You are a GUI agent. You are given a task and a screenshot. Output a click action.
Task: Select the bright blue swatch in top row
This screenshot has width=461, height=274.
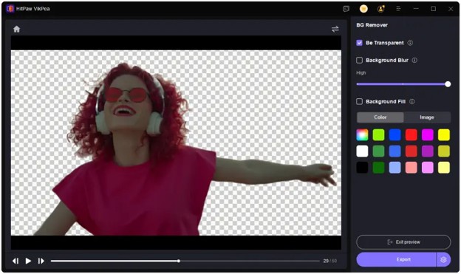pos(395,135)
